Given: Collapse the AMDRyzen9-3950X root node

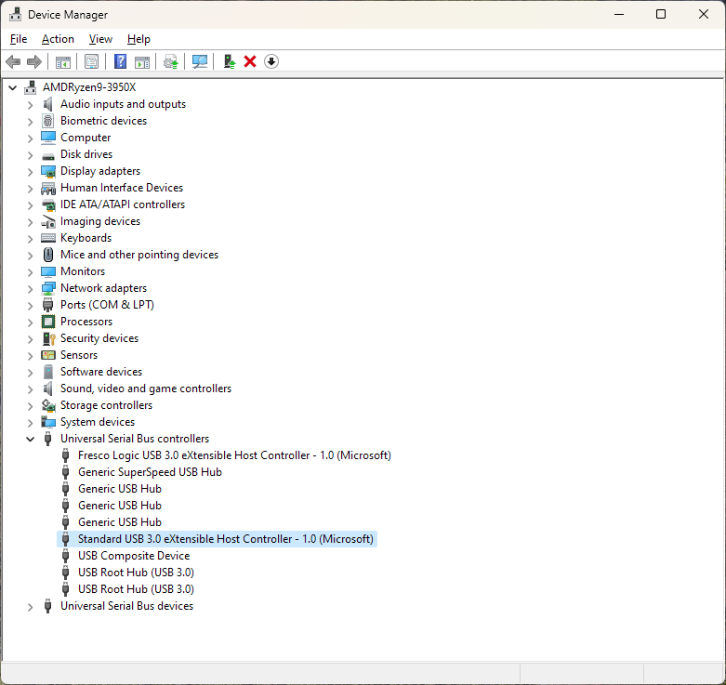Looking at the screenshot, I should point(13,87).
